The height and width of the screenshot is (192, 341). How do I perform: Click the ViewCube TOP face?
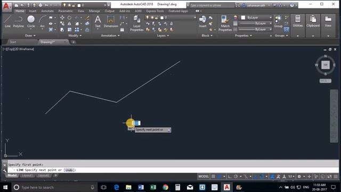(326, 65)
